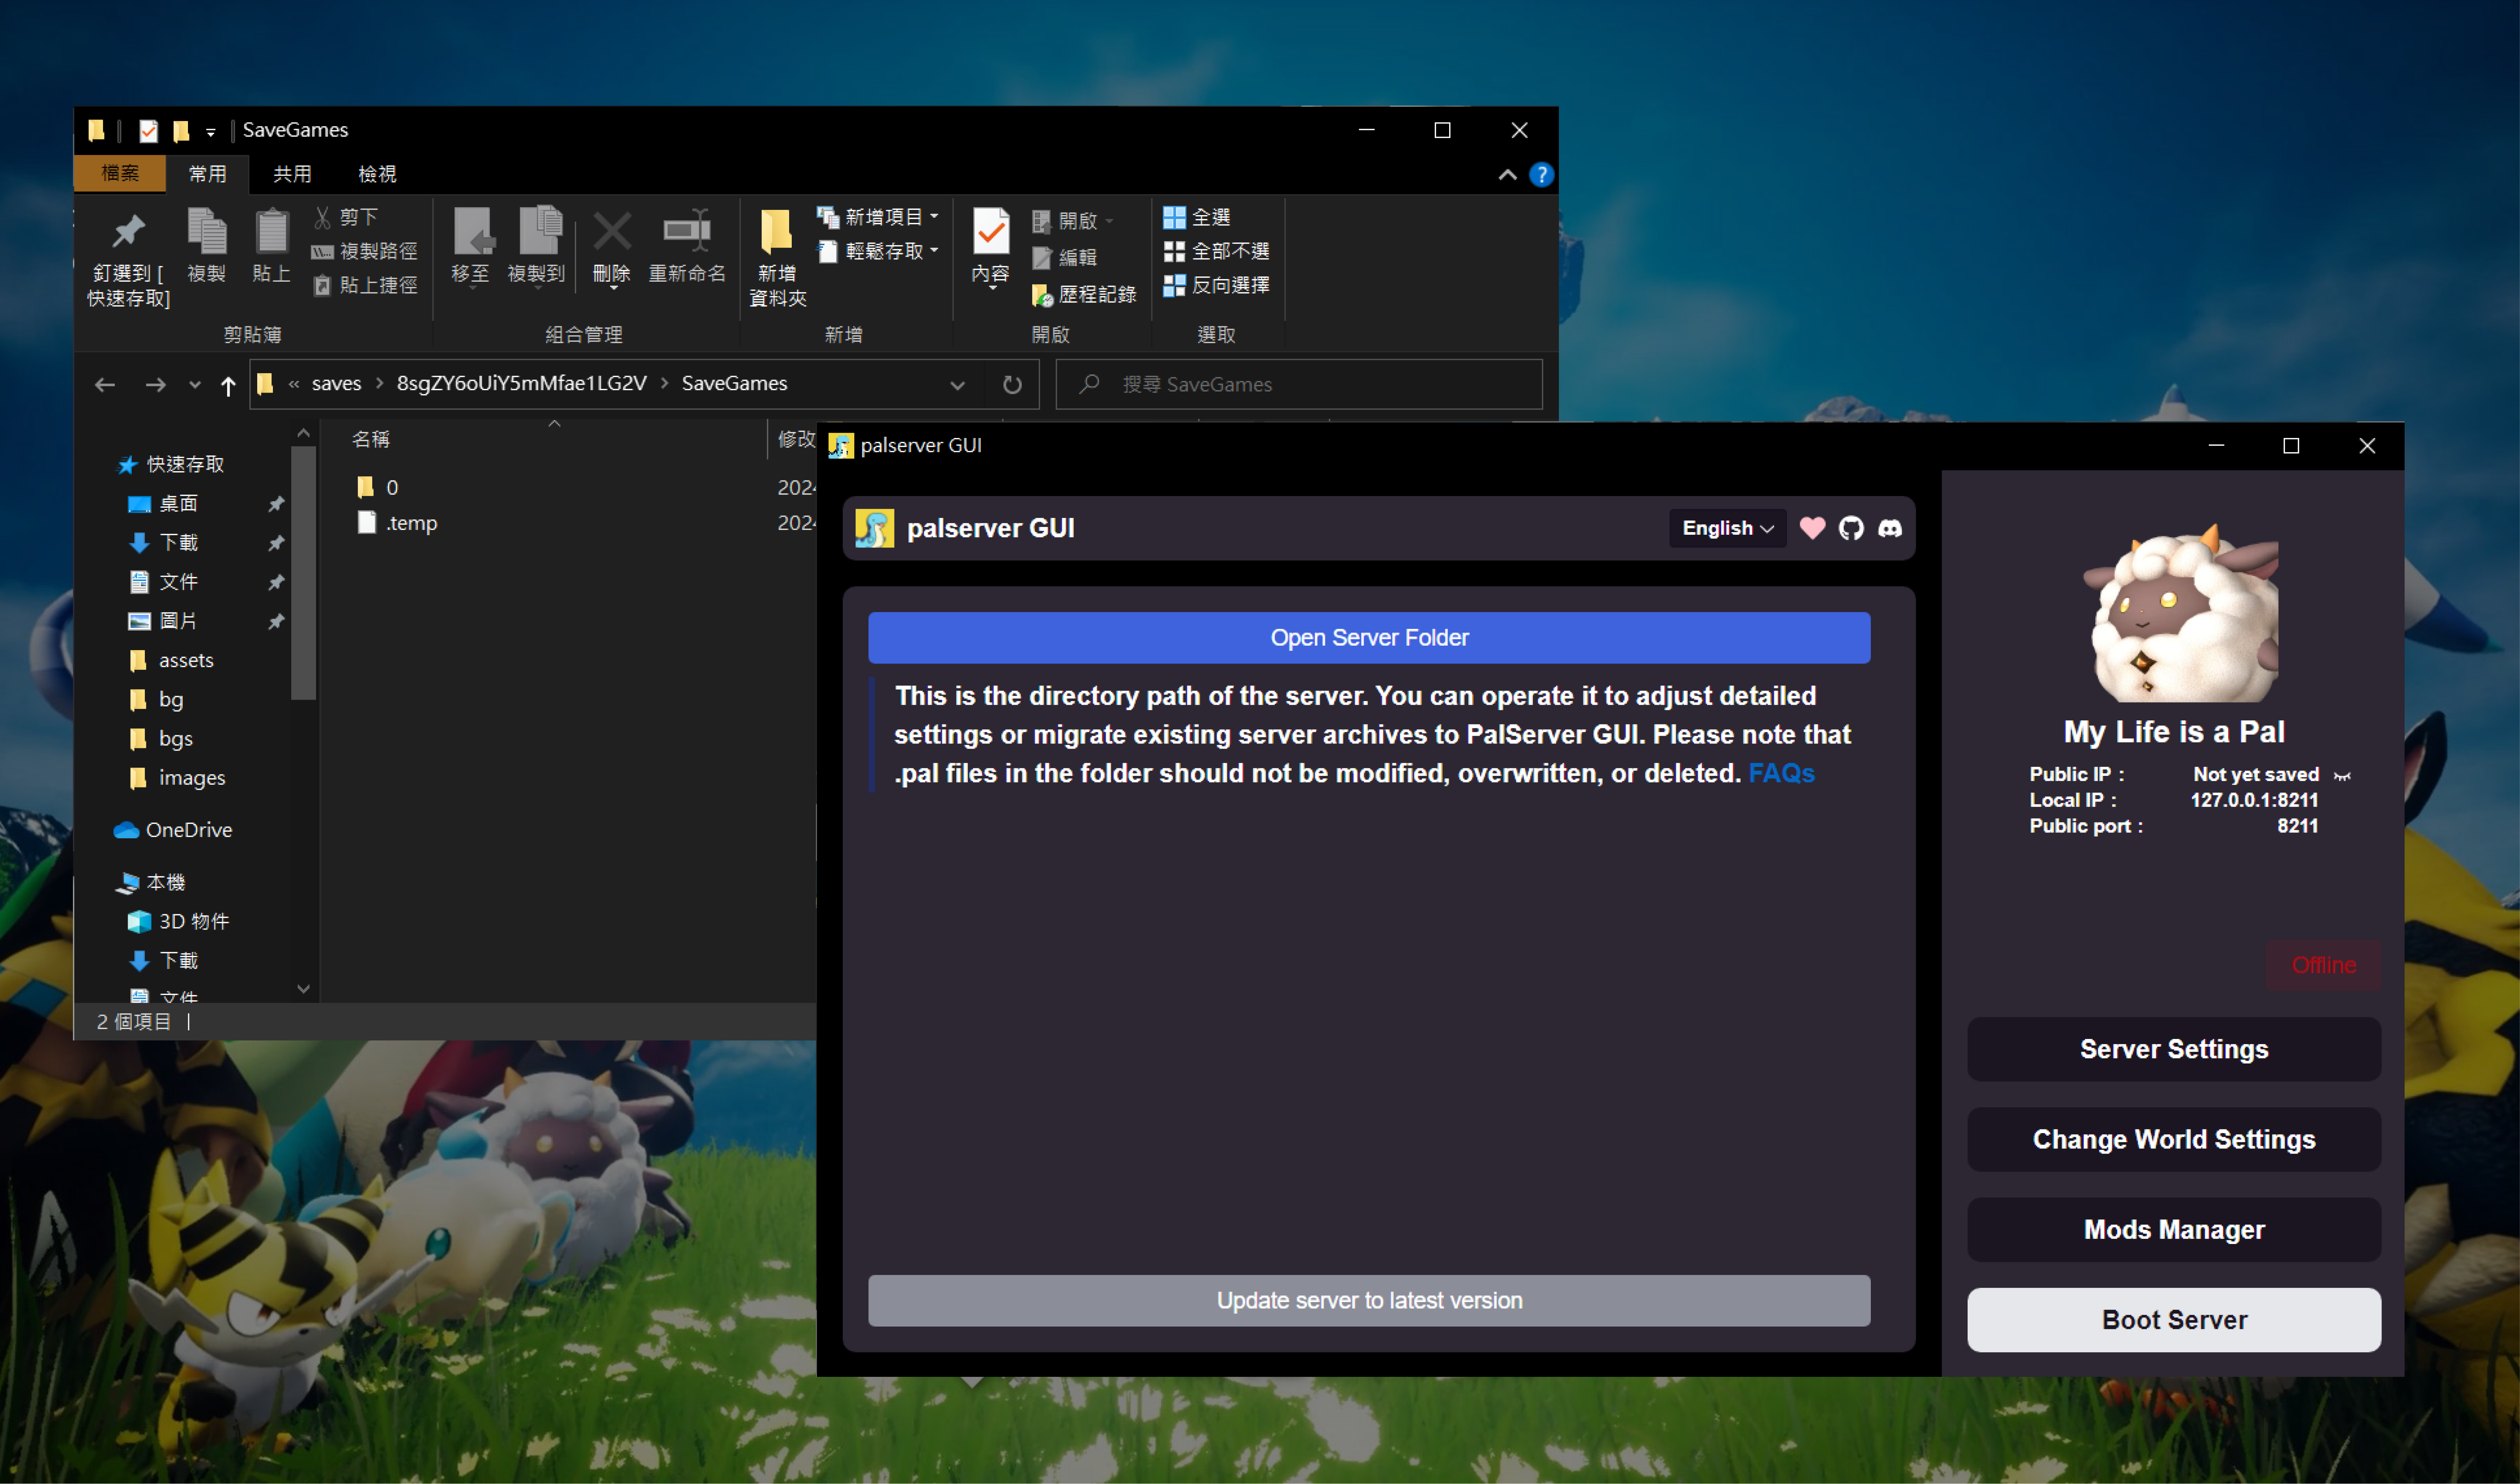Viewport: 2520px width, 1484px height.
Task: Click Update server to latest version
Action: 1369,1300
